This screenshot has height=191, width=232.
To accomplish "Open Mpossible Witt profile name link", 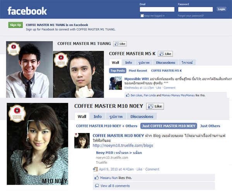I will pos(136,79).
